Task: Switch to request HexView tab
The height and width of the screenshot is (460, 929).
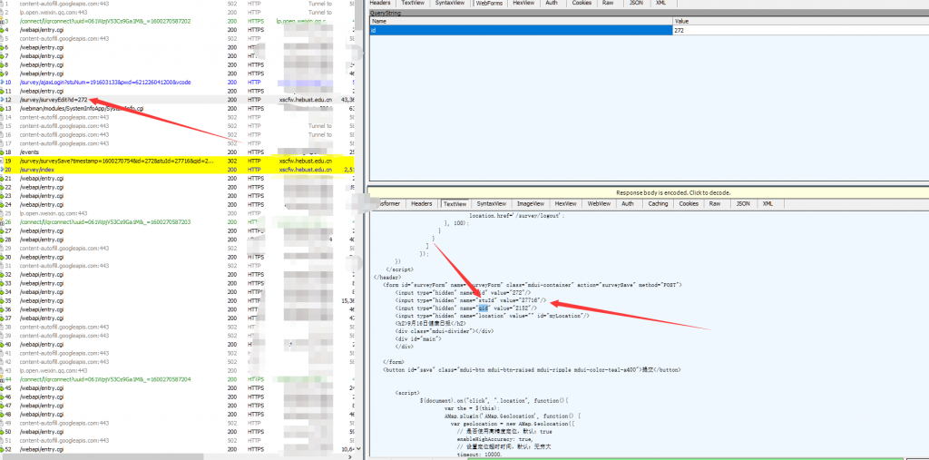Action: tap(523, 4)
